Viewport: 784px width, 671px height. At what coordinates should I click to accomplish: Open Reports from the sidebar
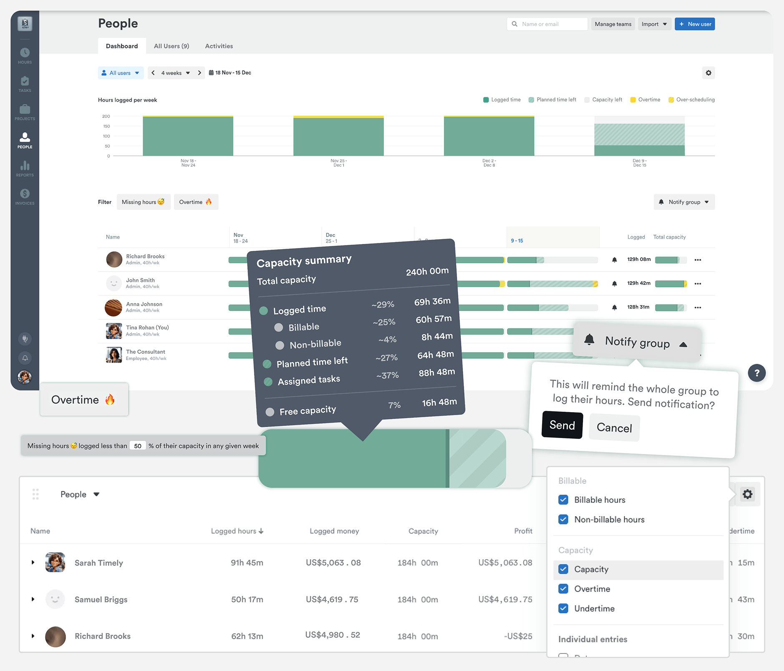tap(25, 168)
